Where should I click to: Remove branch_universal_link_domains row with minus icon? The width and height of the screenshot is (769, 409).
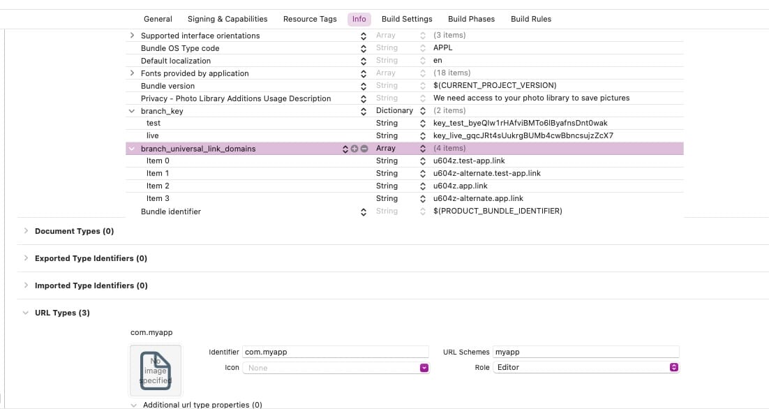click(x=364, y=149)
